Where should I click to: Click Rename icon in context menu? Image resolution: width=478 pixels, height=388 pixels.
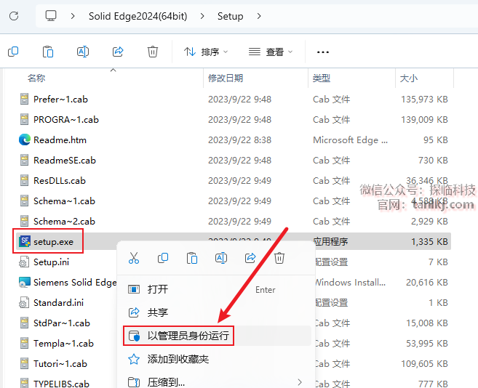221,258
